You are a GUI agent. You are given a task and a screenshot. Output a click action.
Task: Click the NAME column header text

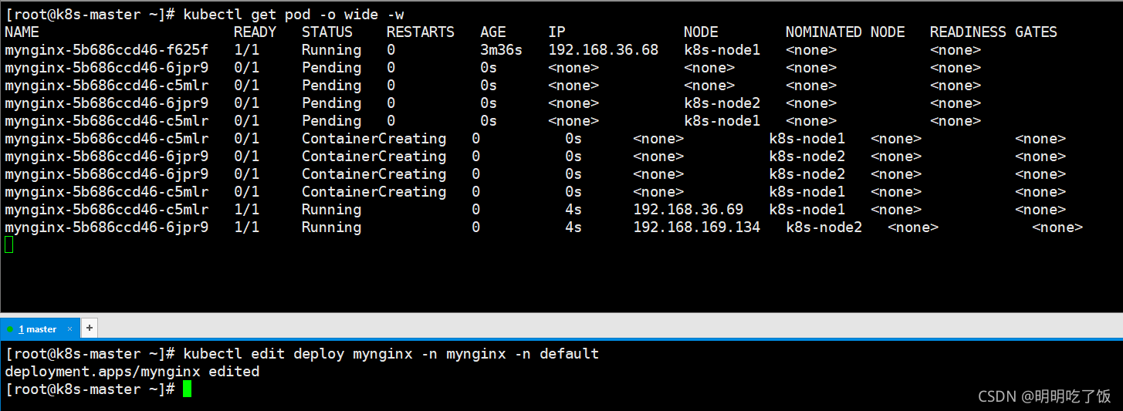pos(22,32)
